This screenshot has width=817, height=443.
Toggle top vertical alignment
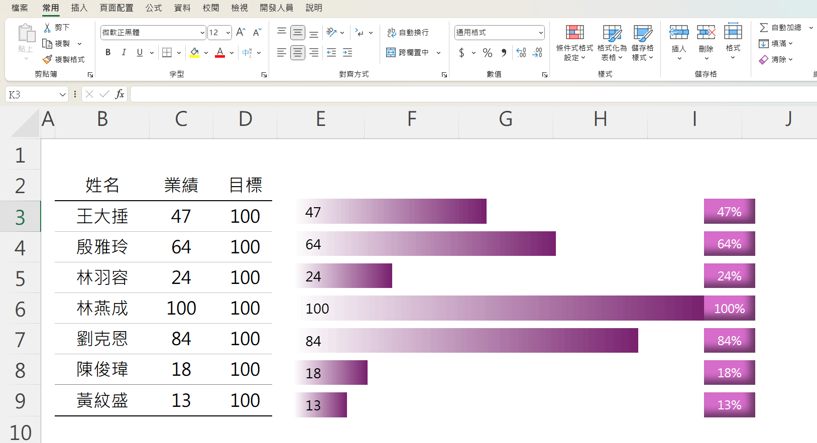282,33
